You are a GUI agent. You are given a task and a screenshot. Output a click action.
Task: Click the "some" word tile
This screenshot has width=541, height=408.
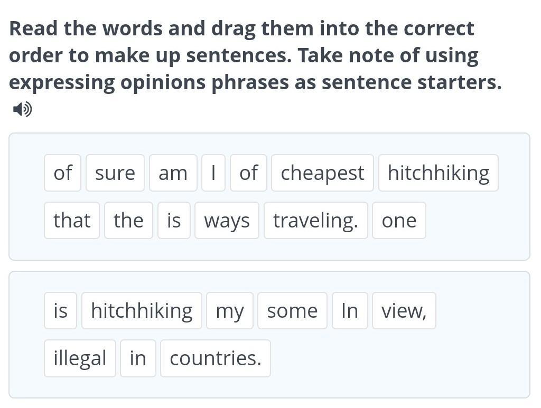[292, 311]
